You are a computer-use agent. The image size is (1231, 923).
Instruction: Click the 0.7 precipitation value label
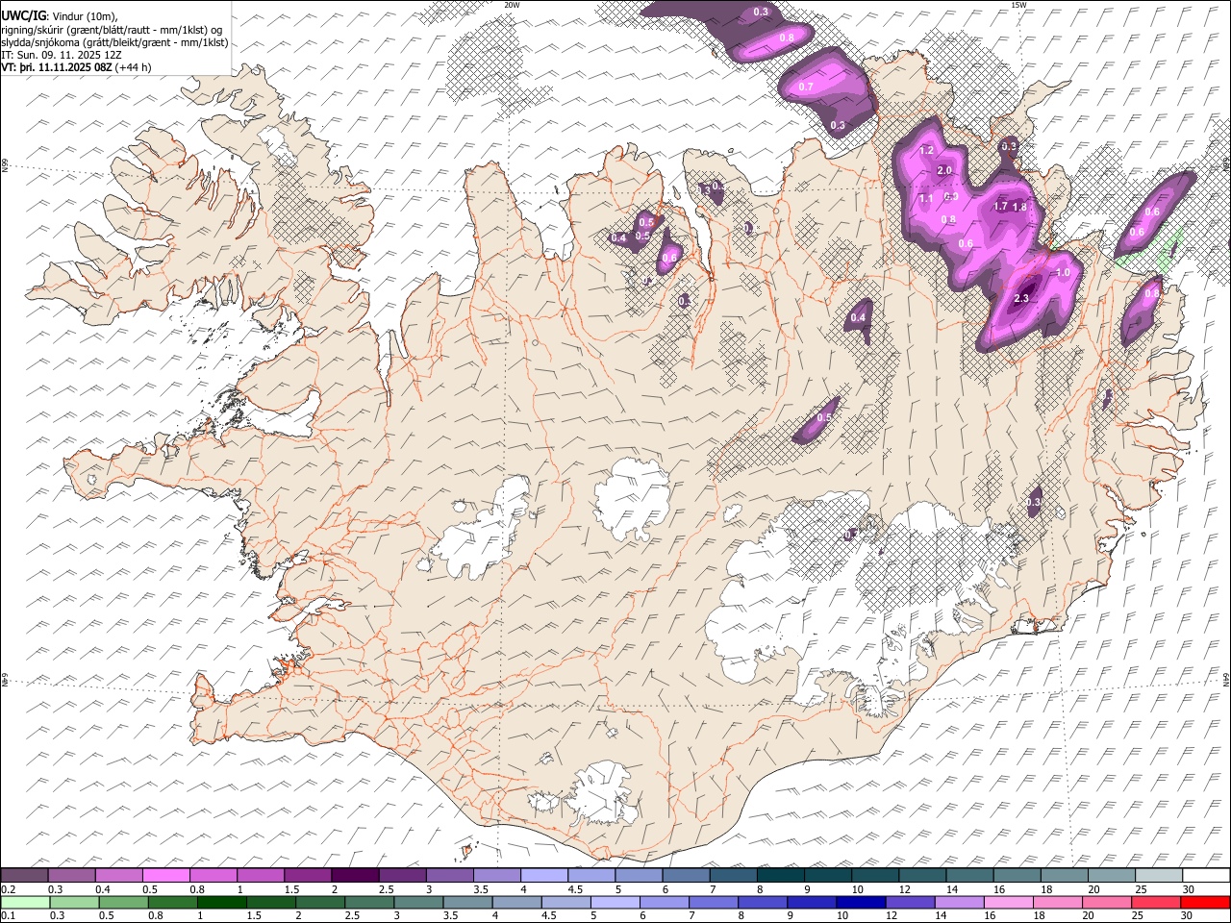click(x=807, y=87)
